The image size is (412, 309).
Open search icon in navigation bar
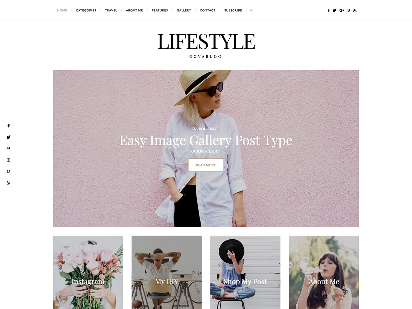[x=252, y=10]
